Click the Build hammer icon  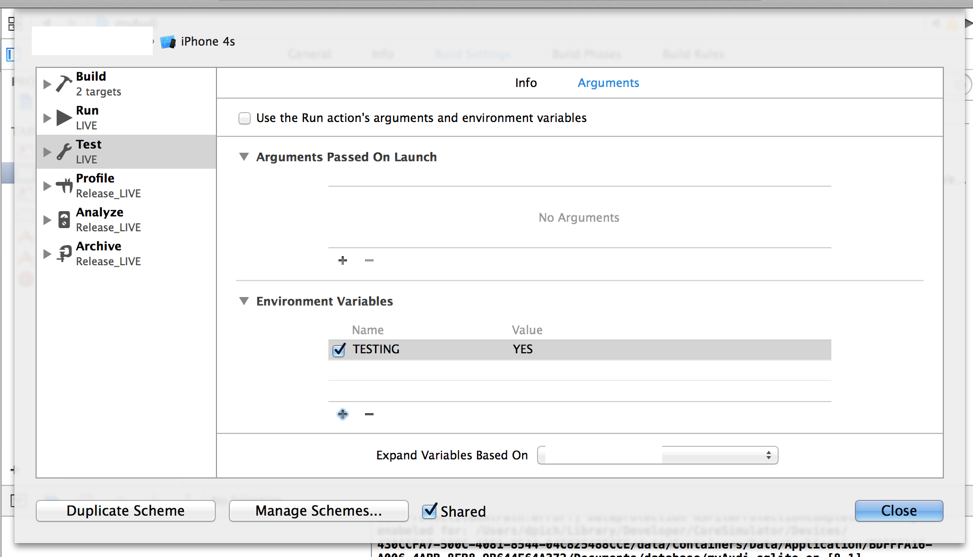[x=64, y=84]
